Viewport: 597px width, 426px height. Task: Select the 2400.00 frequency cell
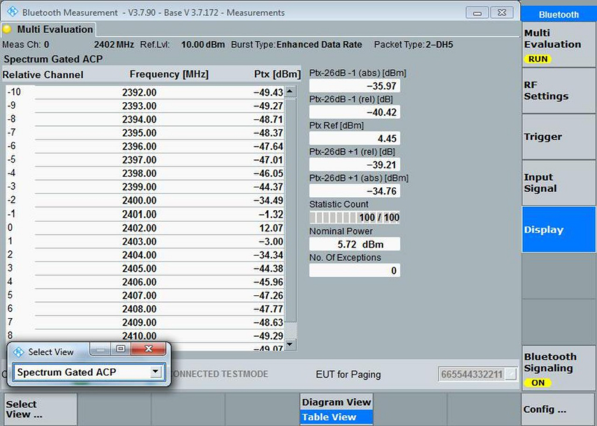point(140,200)
